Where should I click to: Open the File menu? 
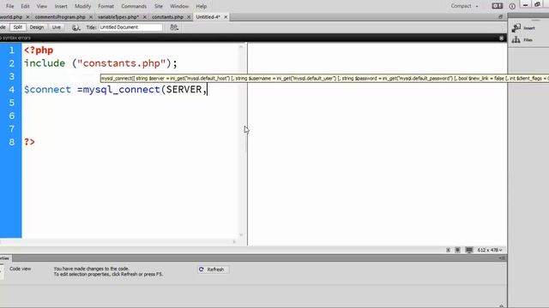pos(9,6)
